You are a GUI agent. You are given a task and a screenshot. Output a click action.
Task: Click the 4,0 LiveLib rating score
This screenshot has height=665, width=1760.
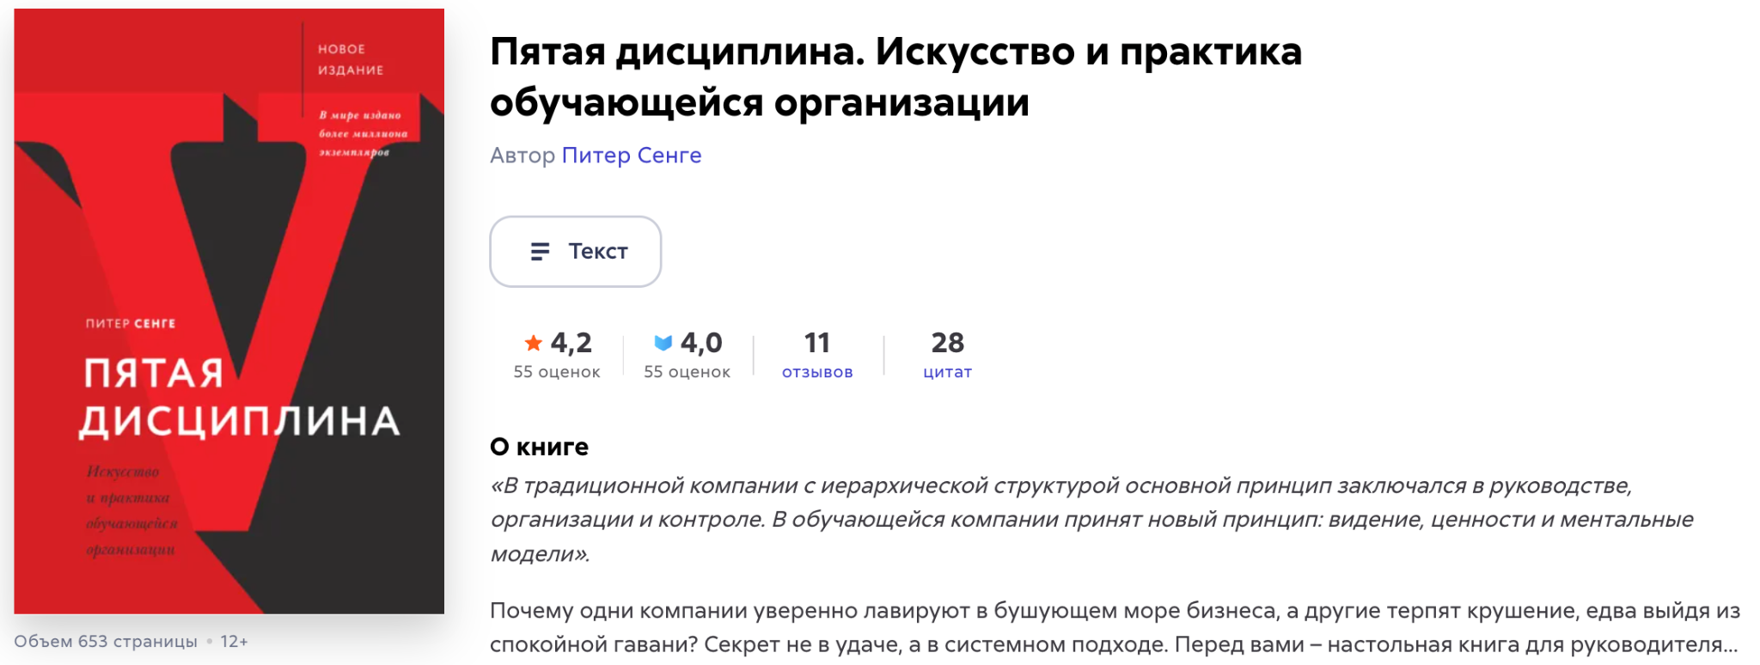701,343
